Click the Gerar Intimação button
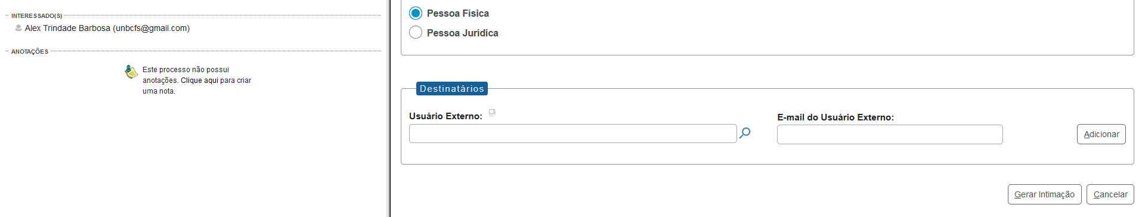The width and height of the screenshot is (1145, 217). (1044, 194)
